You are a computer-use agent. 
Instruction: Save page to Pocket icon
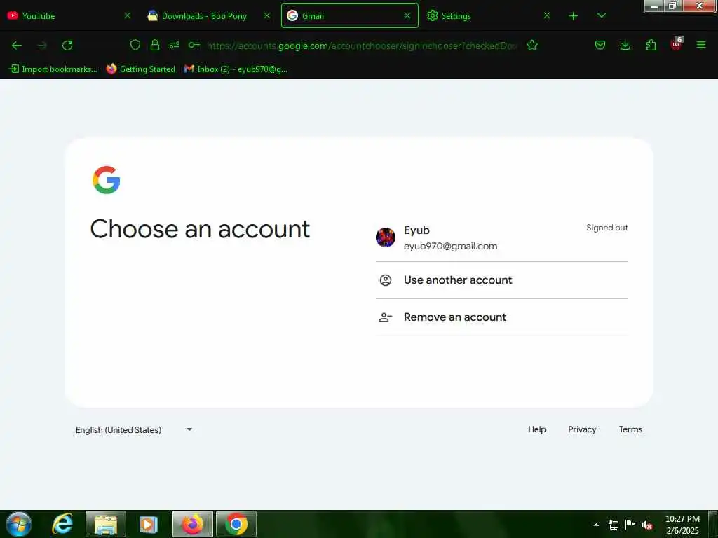tap(600, 45)
